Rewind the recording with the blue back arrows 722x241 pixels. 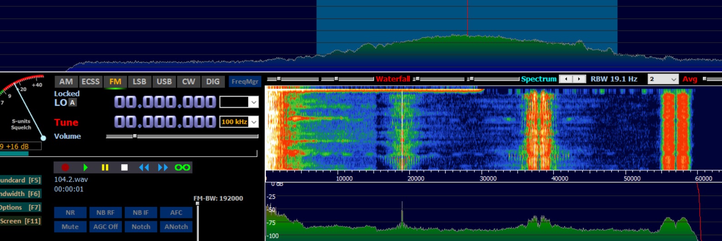(x=144, y=167)
